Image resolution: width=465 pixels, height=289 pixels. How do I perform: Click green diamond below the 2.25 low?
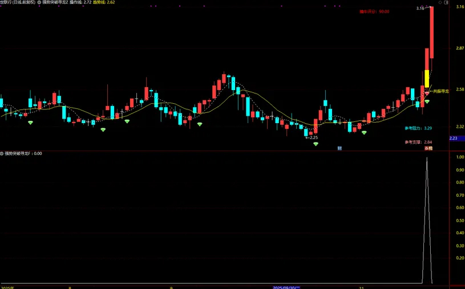pyautogui.click(x=316, y=144)
